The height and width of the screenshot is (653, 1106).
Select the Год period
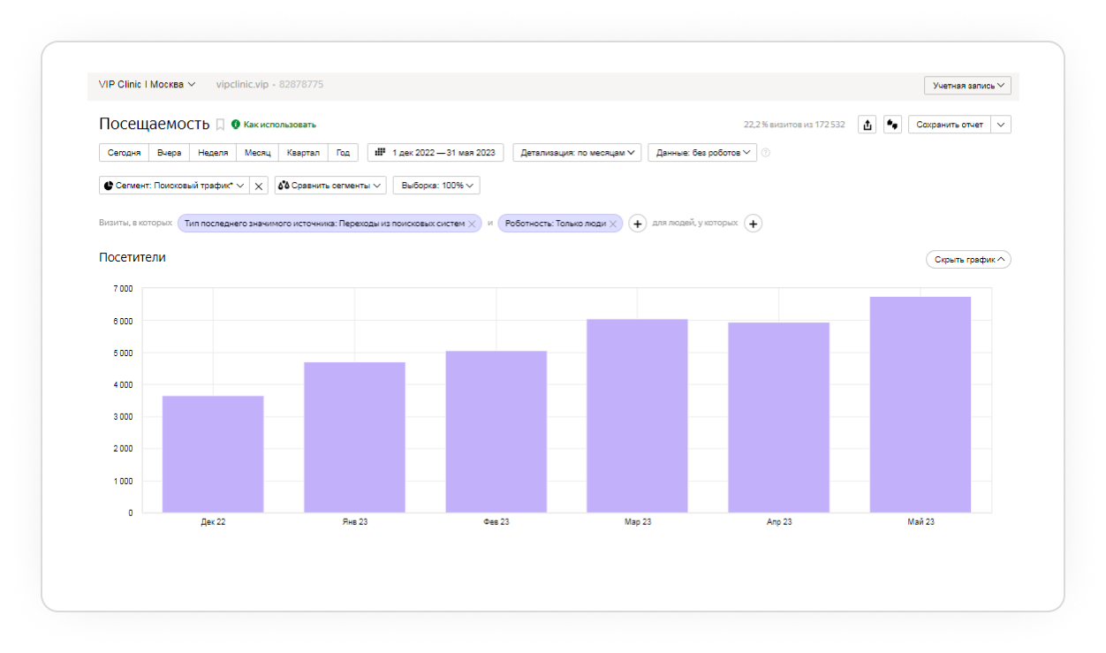coord(343,153)
